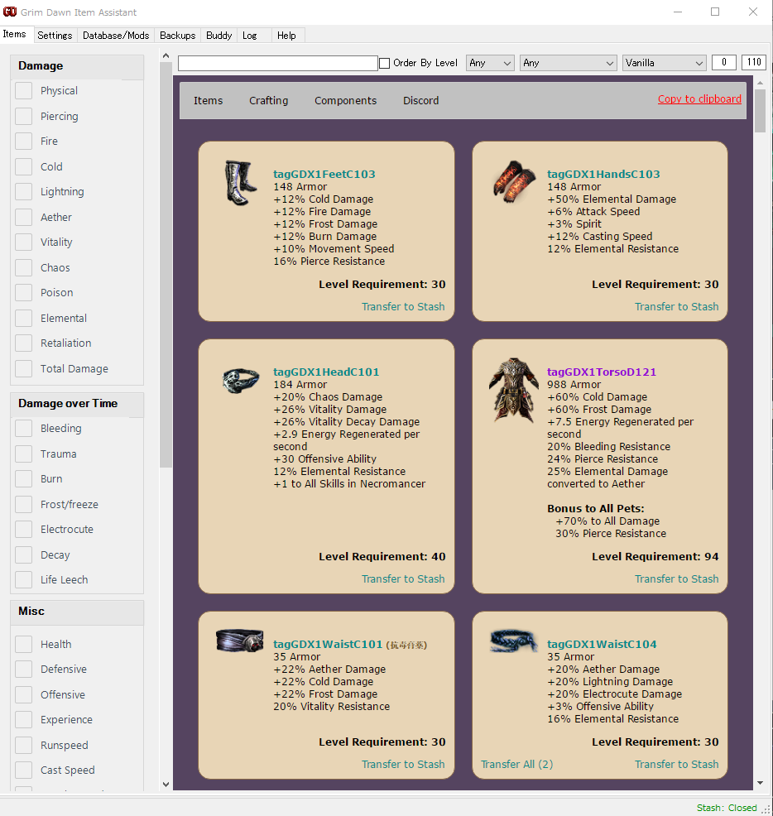Tick the Runspeed checkbox

coord(23,745)
